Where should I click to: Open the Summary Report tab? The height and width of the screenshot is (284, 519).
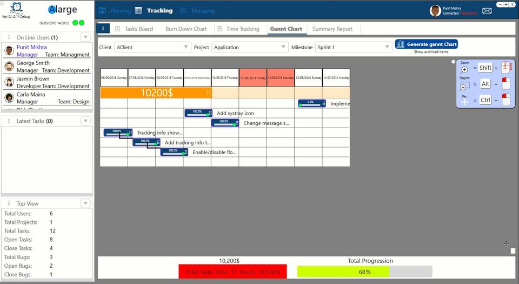click(x=332, y=29)
